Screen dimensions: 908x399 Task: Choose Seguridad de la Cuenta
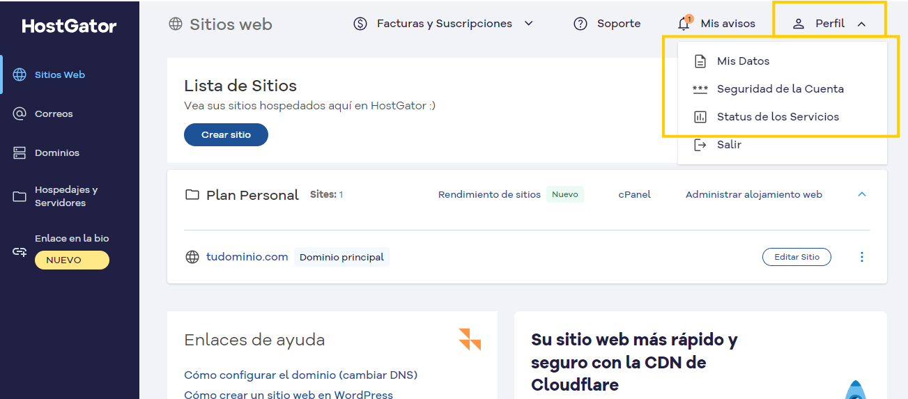click(x=780, y=89)
